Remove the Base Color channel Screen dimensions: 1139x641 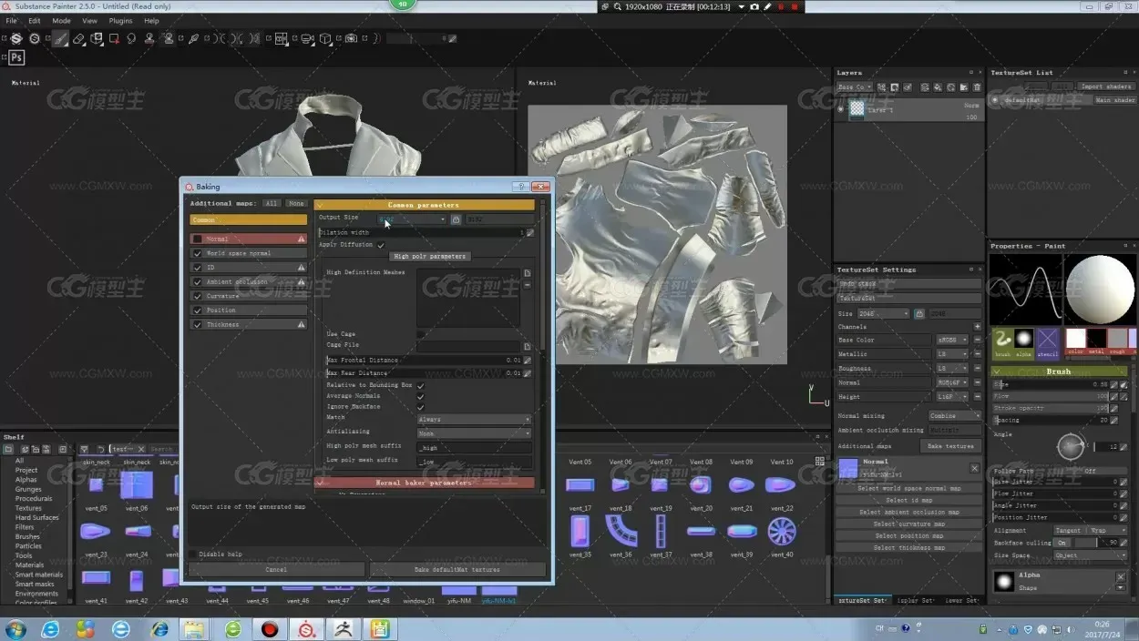[977, 340]
